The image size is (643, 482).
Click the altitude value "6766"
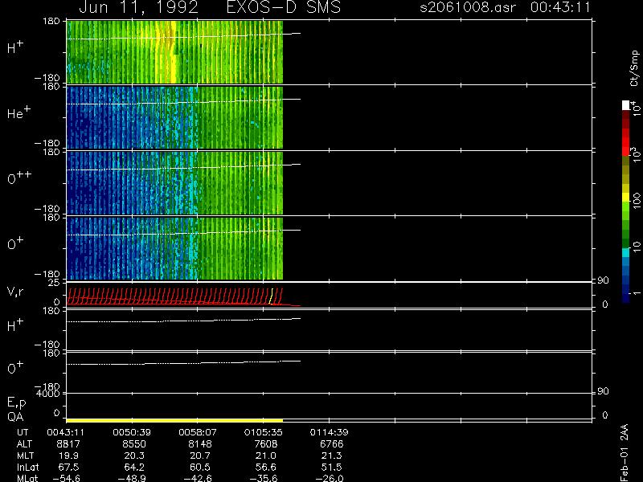(331, 444)
